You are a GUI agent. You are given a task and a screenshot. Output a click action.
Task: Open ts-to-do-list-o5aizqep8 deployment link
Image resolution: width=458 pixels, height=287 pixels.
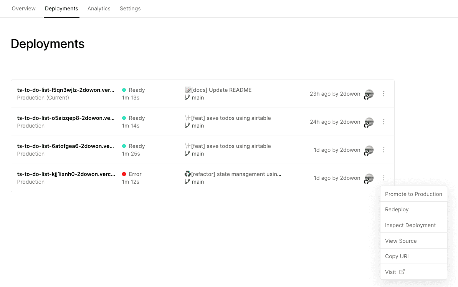66,118
